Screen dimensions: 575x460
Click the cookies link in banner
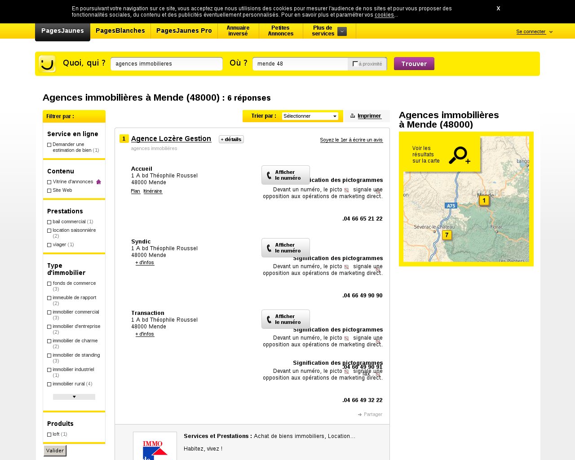(x=385, y=15)
